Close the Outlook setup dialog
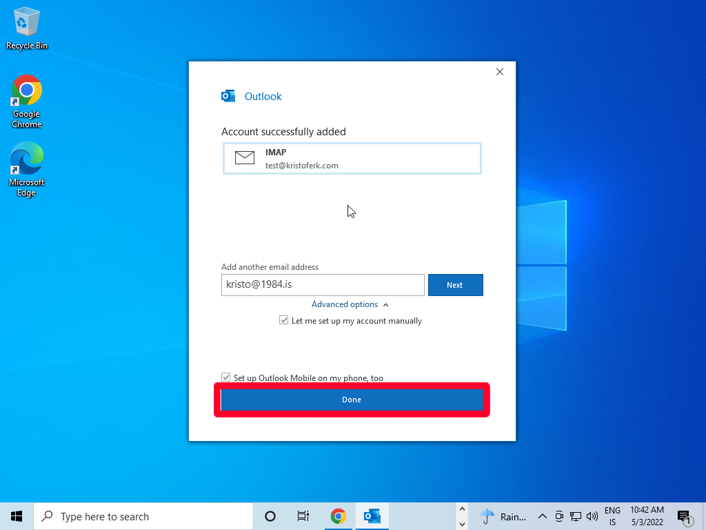 [x=500, y=72]
